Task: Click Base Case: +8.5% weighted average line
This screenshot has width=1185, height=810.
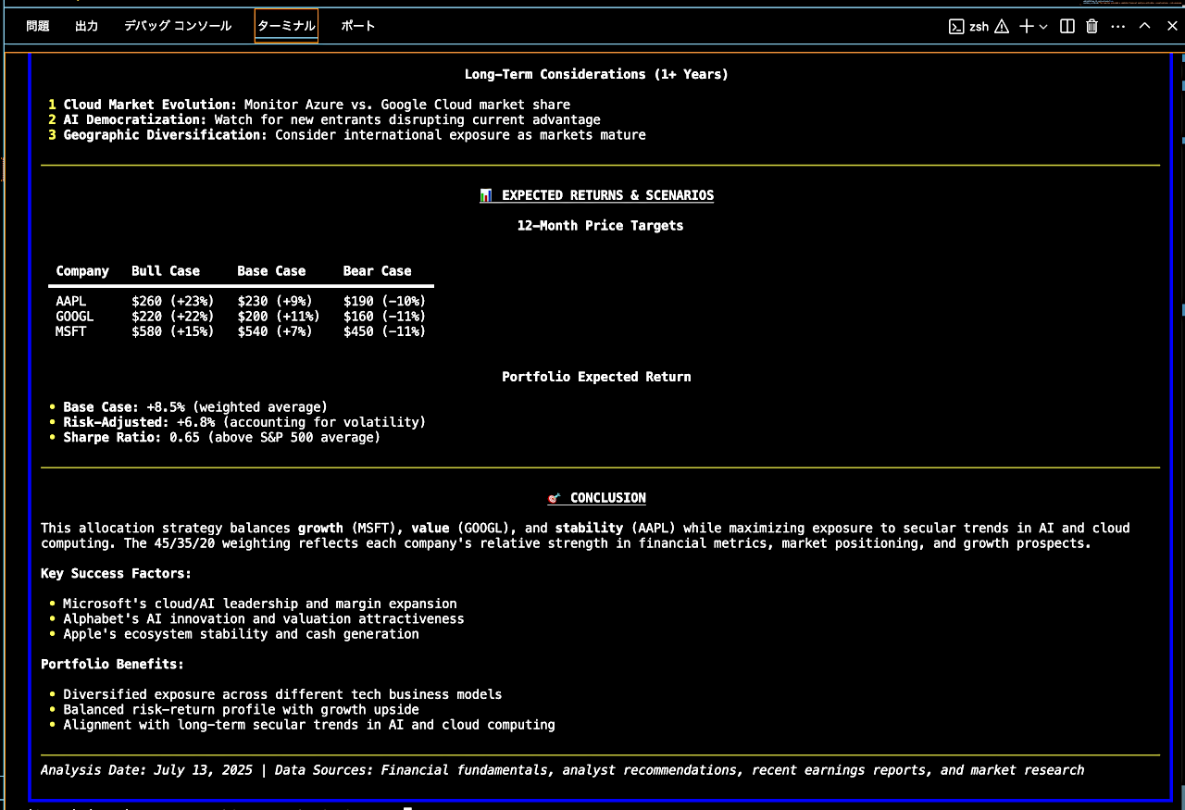Action: 195,407
